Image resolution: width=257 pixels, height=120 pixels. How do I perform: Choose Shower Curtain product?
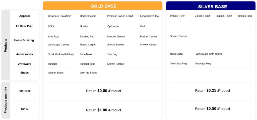(x=149, y=45)
